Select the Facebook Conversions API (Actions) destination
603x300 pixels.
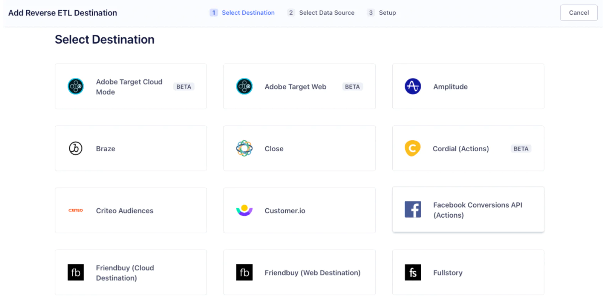click(468, 209)
